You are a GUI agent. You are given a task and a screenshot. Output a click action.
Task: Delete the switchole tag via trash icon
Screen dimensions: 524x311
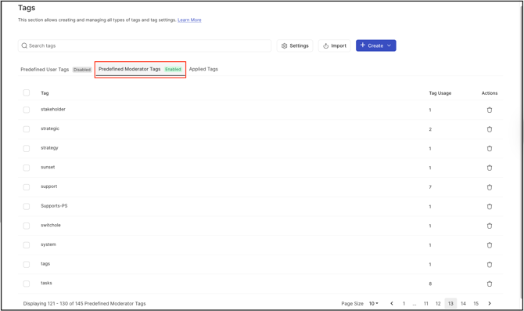(490, 226)
